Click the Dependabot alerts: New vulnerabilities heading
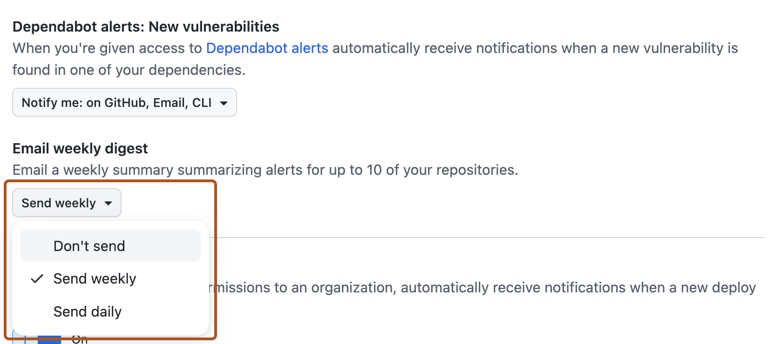Screen dimensions: 775x344 click(146, 26)
